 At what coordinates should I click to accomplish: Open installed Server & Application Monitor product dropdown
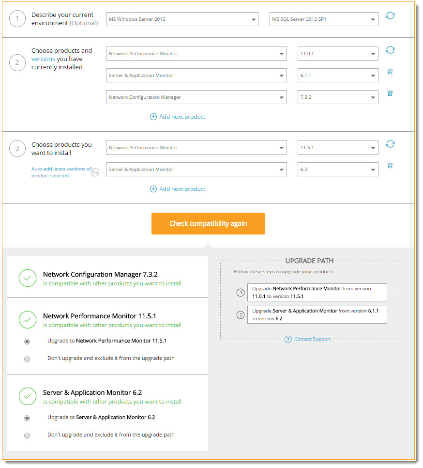click(196, 76)
